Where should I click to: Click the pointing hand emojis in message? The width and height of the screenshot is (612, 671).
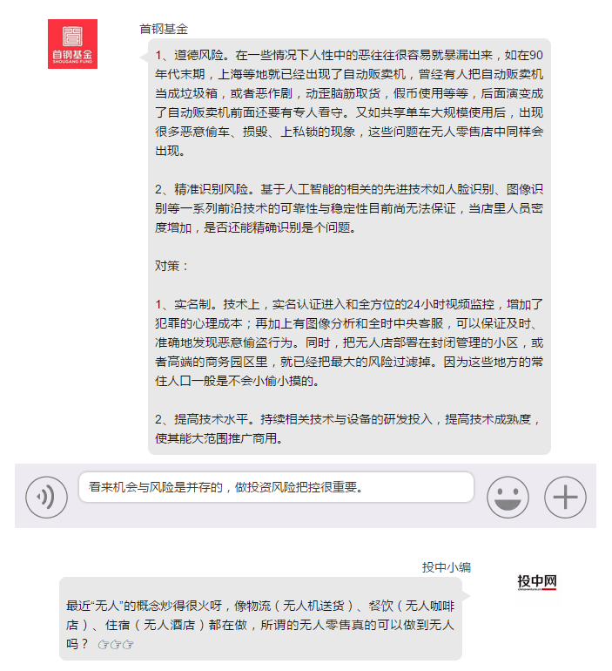(116, 644)
